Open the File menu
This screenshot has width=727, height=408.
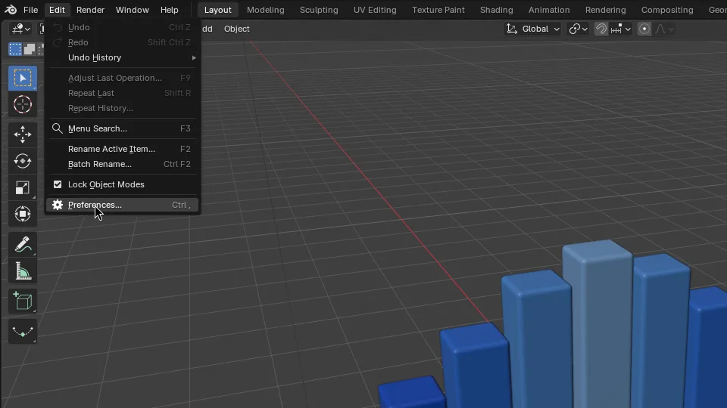[30, 10]
